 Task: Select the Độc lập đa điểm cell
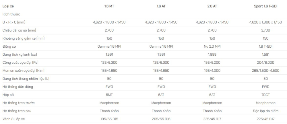265,111
